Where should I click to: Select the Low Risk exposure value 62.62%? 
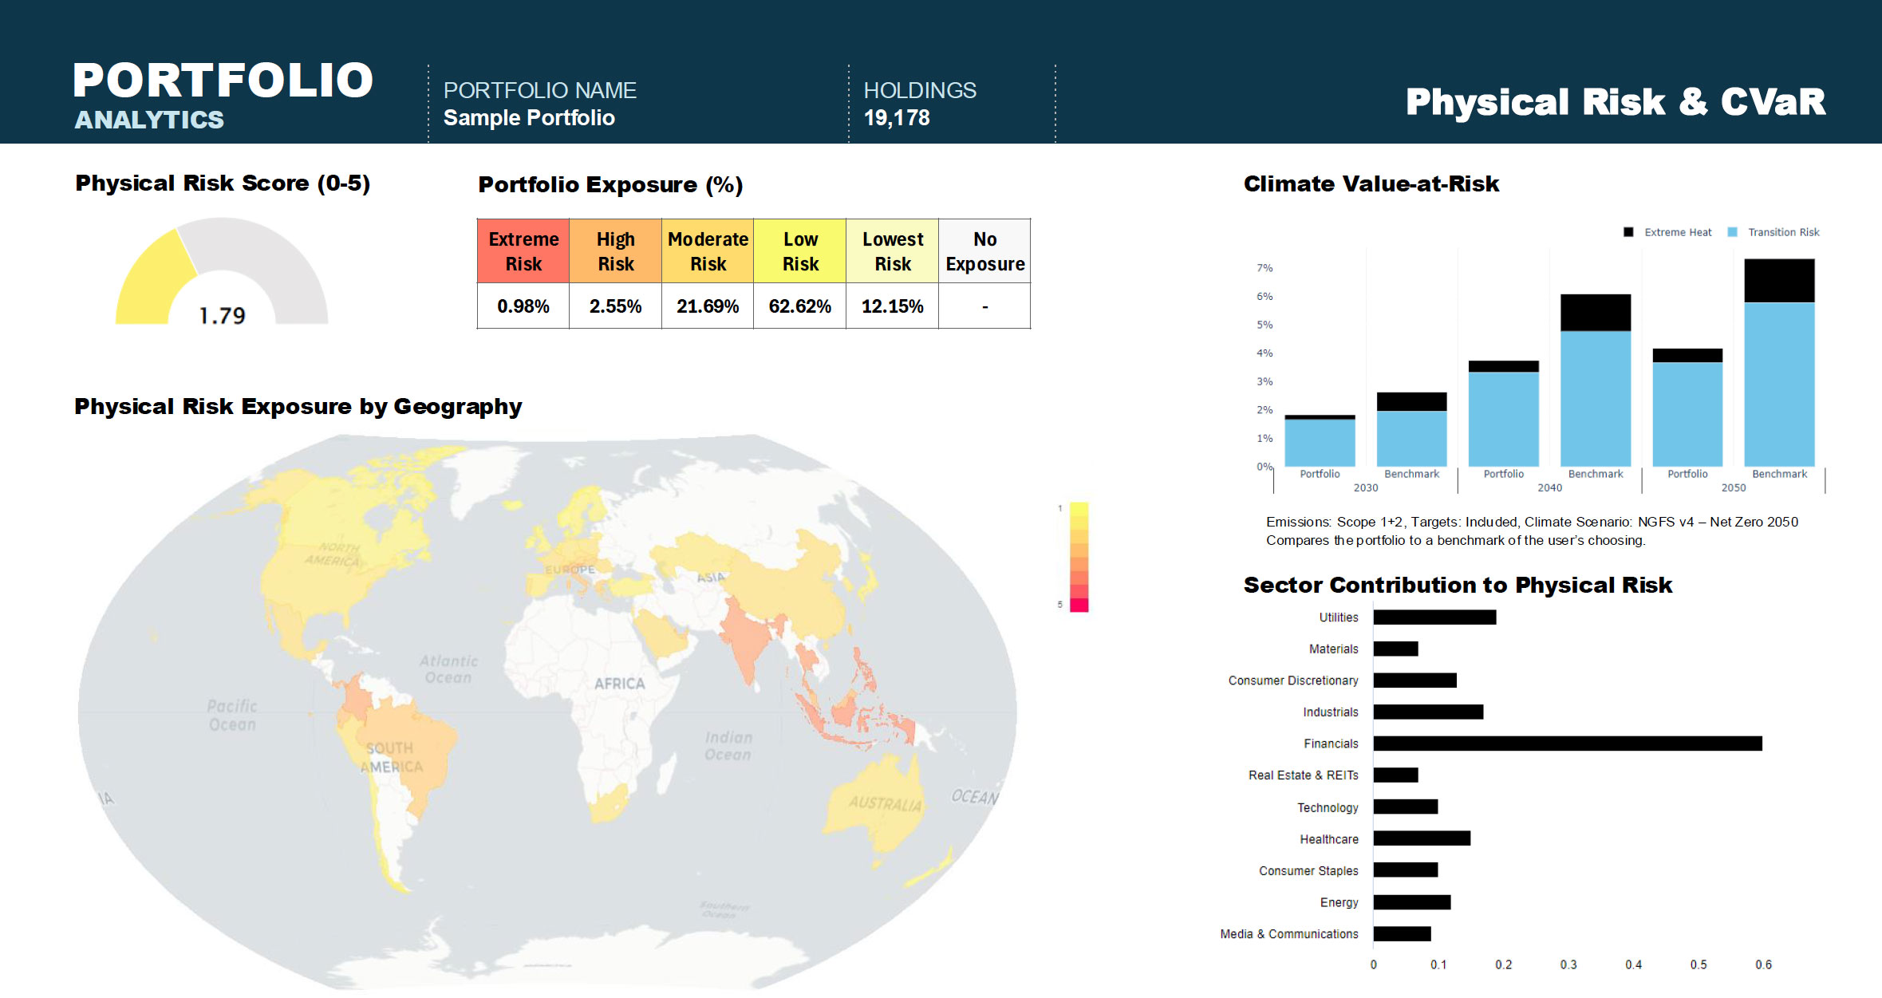pyautogui.click(x=799, y=305)
